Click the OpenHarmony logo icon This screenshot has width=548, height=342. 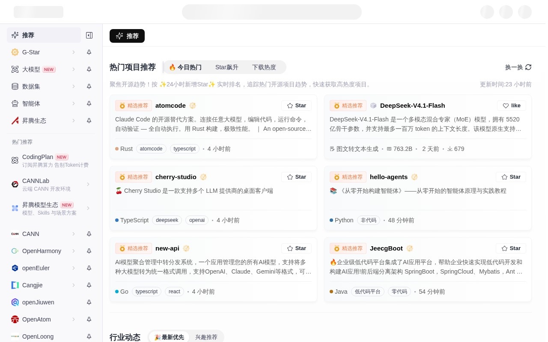15,251
